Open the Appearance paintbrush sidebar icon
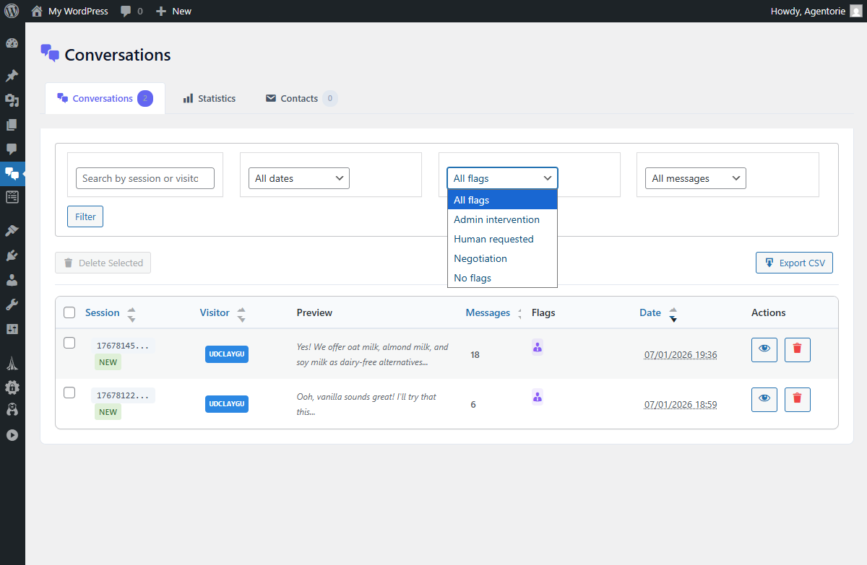Viewport: 867px width, 565px height. 12,229
